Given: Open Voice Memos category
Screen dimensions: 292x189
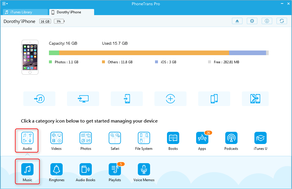Looking at the screenshot, I should click(x=144, y=169).
